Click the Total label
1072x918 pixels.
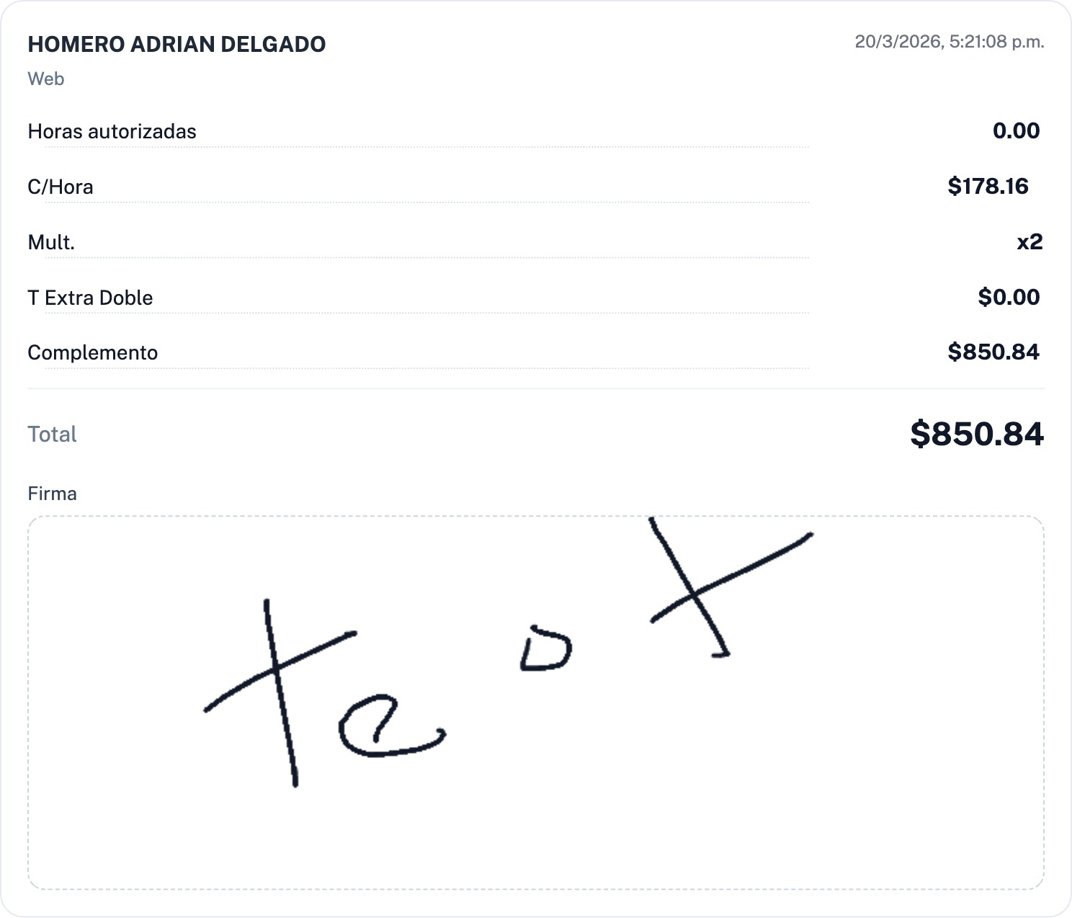[x=52, y=434]
